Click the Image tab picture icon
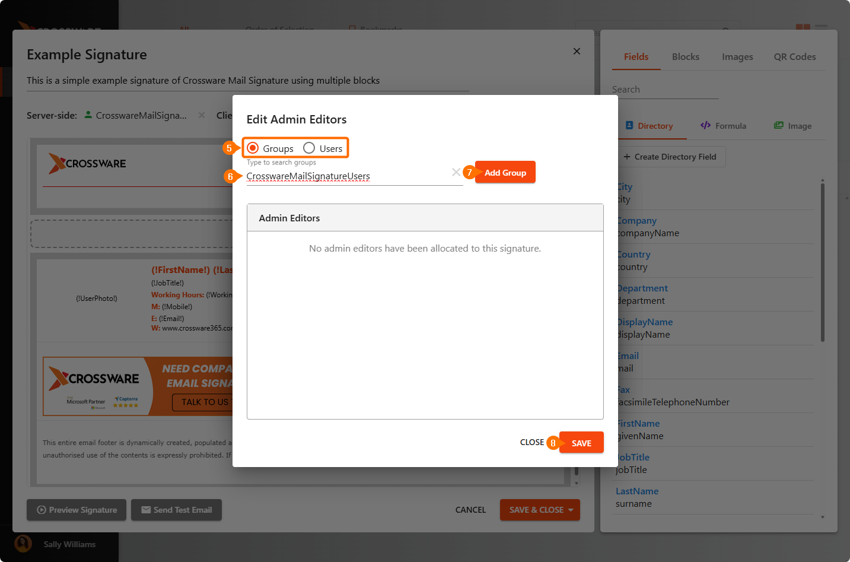 click(x=778, y=126)
